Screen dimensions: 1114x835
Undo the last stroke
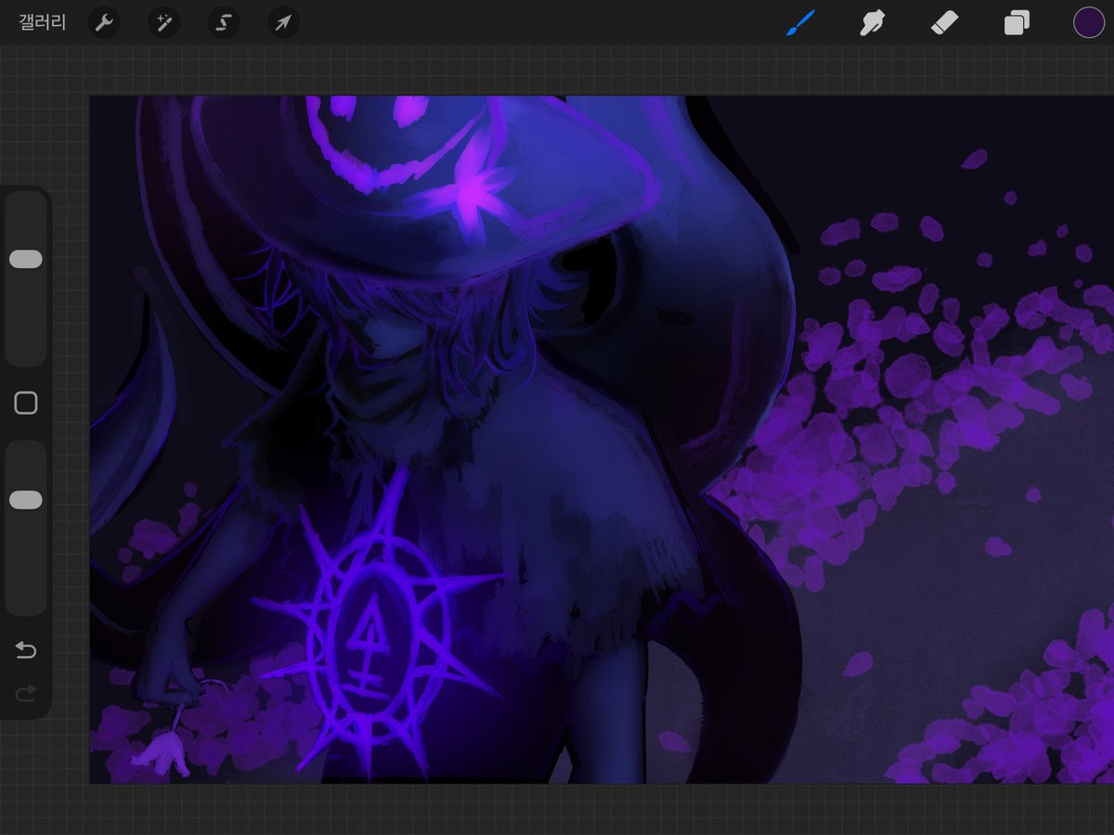coord(26,650)
